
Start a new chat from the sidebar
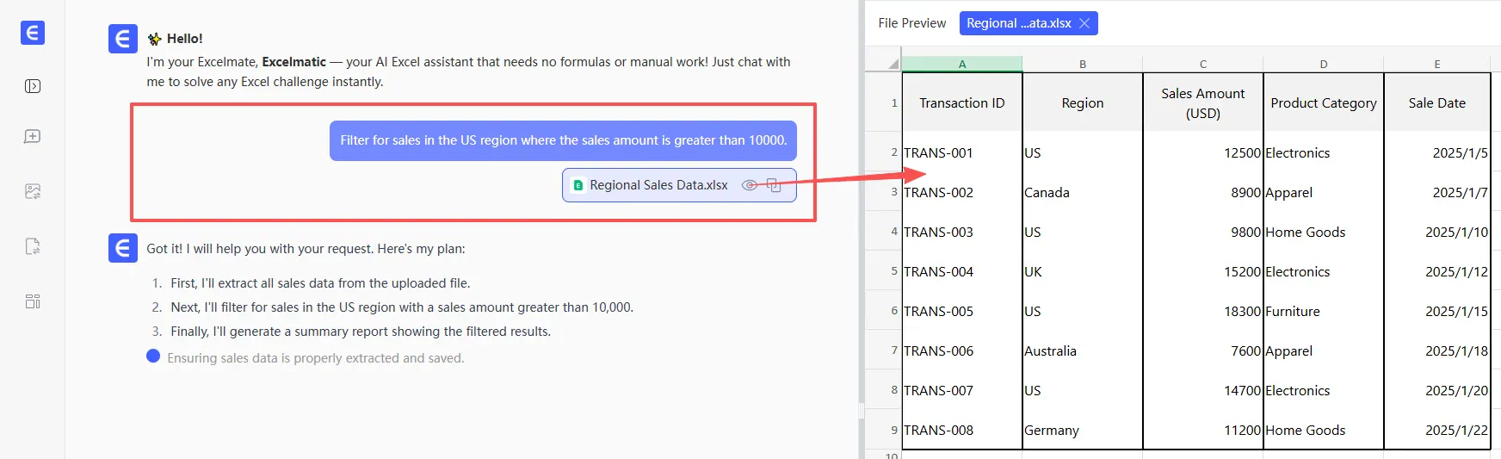tap(33, 137)
